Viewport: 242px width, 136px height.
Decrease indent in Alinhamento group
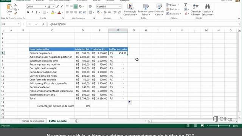point(81,12)
